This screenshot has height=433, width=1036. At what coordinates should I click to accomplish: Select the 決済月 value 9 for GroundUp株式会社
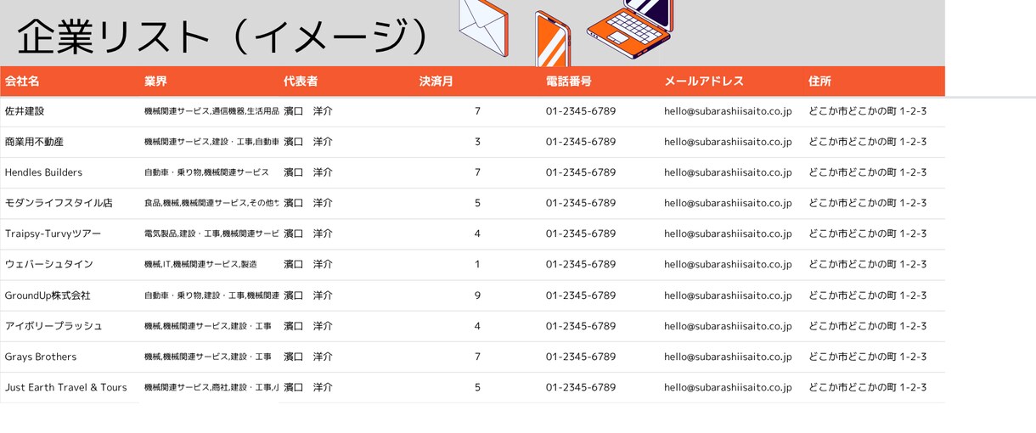477,295
